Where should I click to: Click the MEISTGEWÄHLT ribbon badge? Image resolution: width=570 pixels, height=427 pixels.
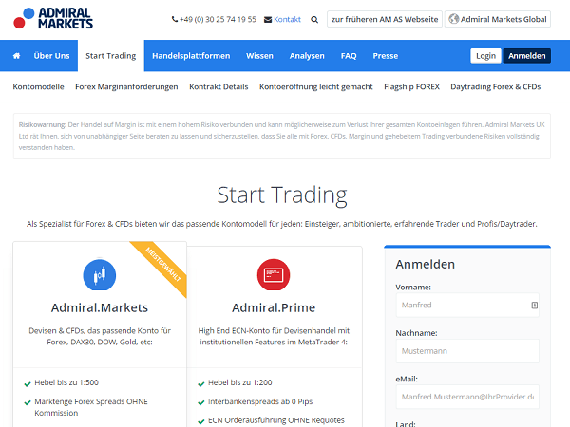(x=162, y=265)
